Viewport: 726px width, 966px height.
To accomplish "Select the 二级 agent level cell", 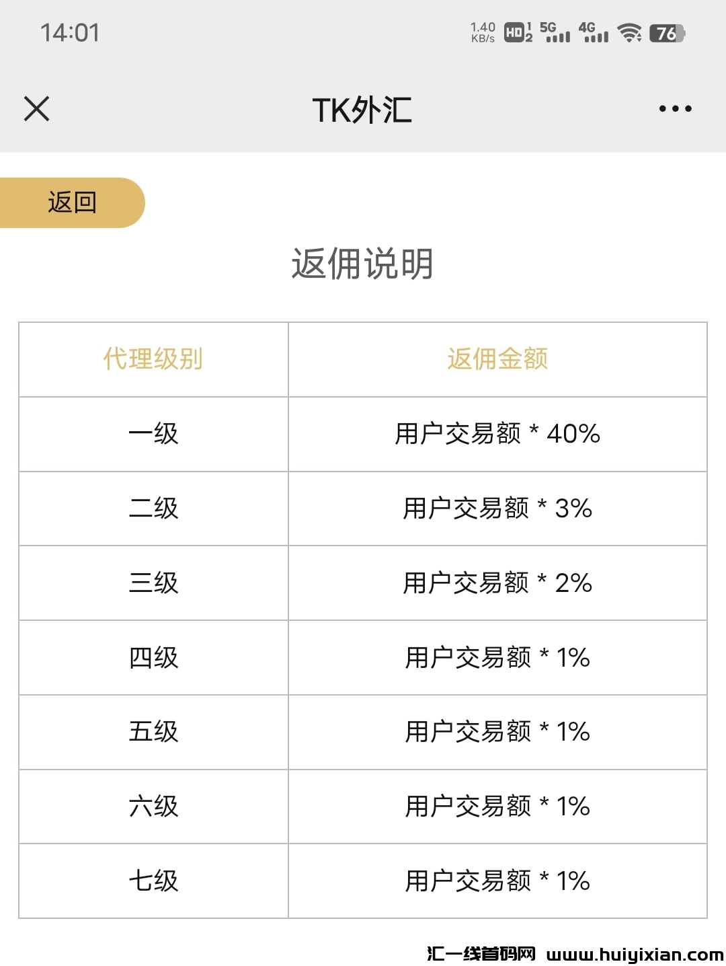I will (153, 509).
